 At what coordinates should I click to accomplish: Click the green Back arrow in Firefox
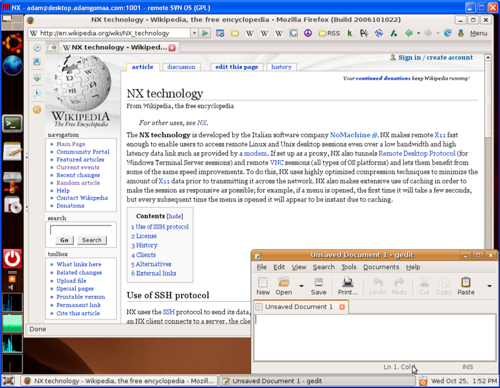[409, 33]
